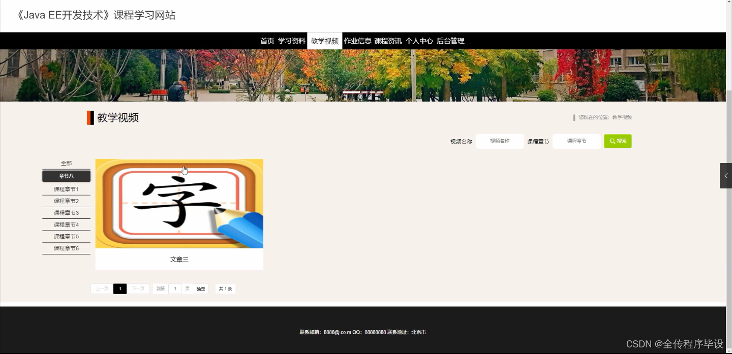Filter videos by 课程章节1
Image resolution: width=732 pixels, height=354 pixels.
tap(66, 188)
